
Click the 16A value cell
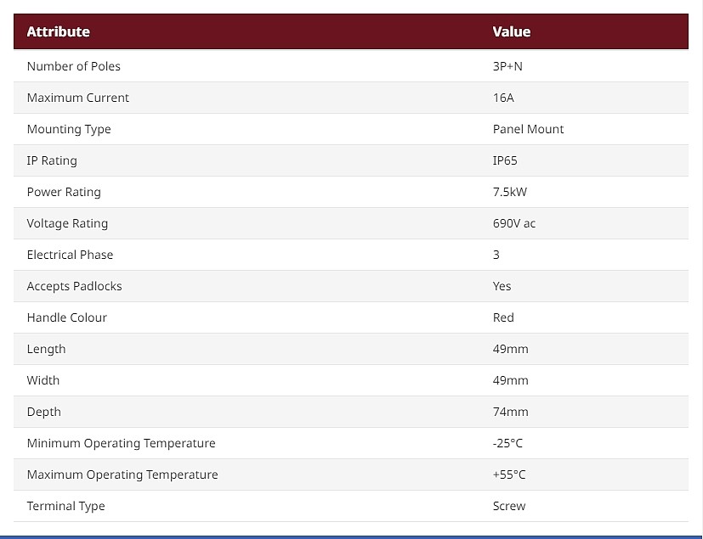(503, 98)
